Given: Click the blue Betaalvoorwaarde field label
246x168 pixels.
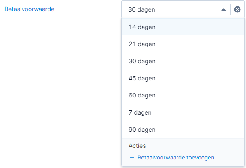Looking at the screenshot, I should [x=29, y=9].
